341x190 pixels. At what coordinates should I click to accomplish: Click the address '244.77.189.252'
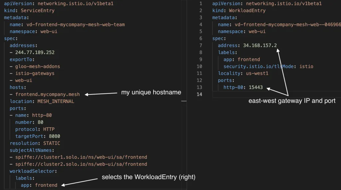pos(35,52)
